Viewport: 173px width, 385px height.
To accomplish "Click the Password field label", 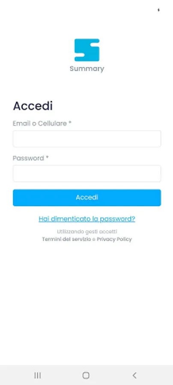I will click(28, 158).
